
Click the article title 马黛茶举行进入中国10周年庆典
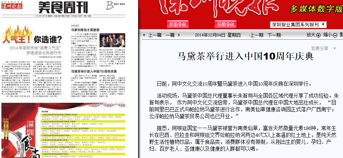coord(245,56)
